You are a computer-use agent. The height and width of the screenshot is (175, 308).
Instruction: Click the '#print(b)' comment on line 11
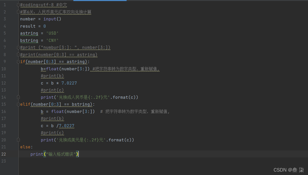(52, 76)
